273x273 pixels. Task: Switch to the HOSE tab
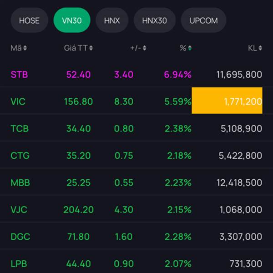click(x=29, y=20)
